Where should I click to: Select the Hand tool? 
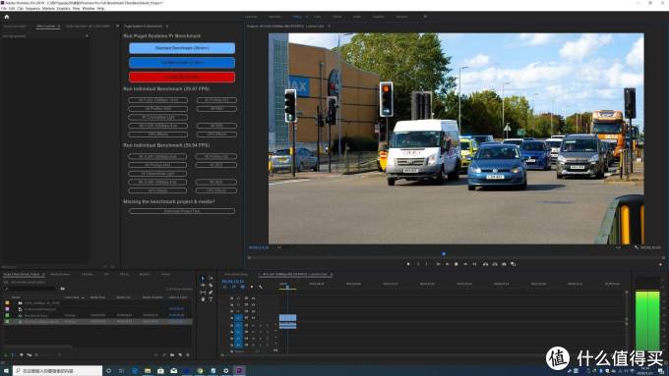coord(203,299)
